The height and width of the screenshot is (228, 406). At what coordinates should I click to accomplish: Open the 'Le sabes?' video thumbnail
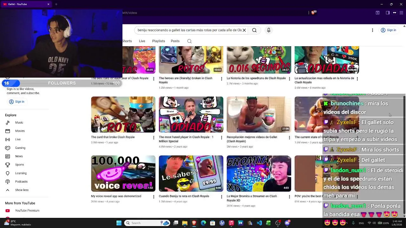pos(191,174)
